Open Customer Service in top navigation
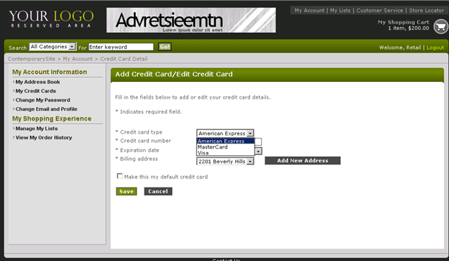The height and width of the screenshot is (261, 449). click(x=380, y=10)
